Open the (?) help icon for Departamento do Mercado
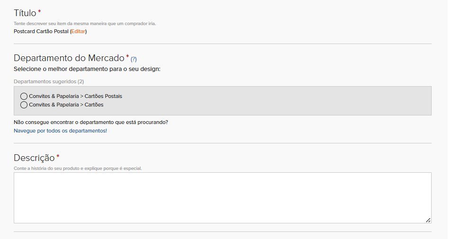This screenshot has width=470, height=239. pyautogui.click(x=133, y=59)
